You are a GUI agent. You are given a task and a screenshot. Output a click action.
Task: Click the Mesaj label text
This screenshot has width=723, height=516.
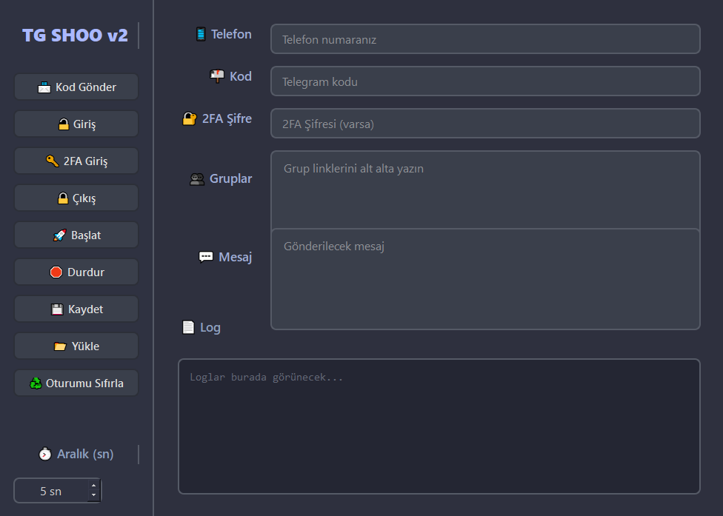click(x=235, y=257)
